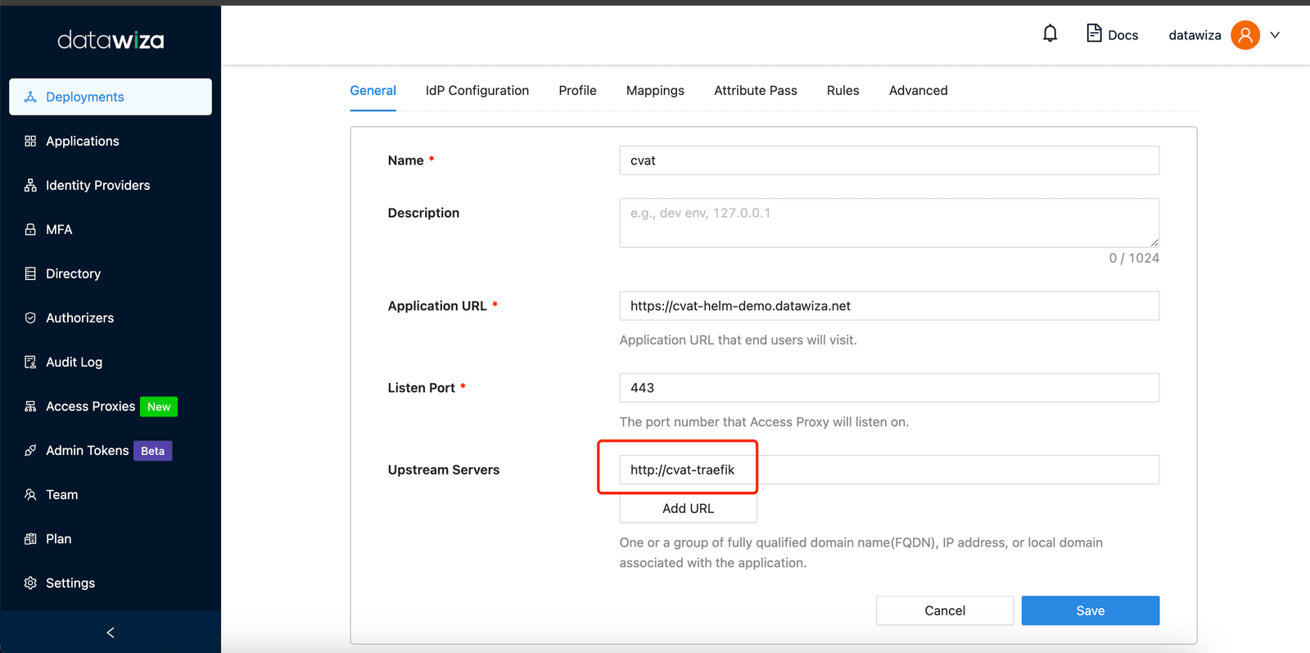Click the Docs document icon
1310x653 pixels.
tap(1094, 34)
